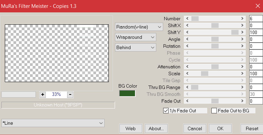Click the right arrow of Thru BG Range slider
Viewport: 263px width, 135px height.
(x=242, y=87)
